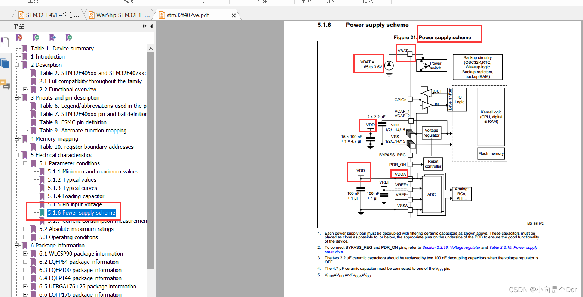The height and width of the screenshot is (297, 583).
Task: Open the Pages thumbnail panel icon
Action: (4, 63)
